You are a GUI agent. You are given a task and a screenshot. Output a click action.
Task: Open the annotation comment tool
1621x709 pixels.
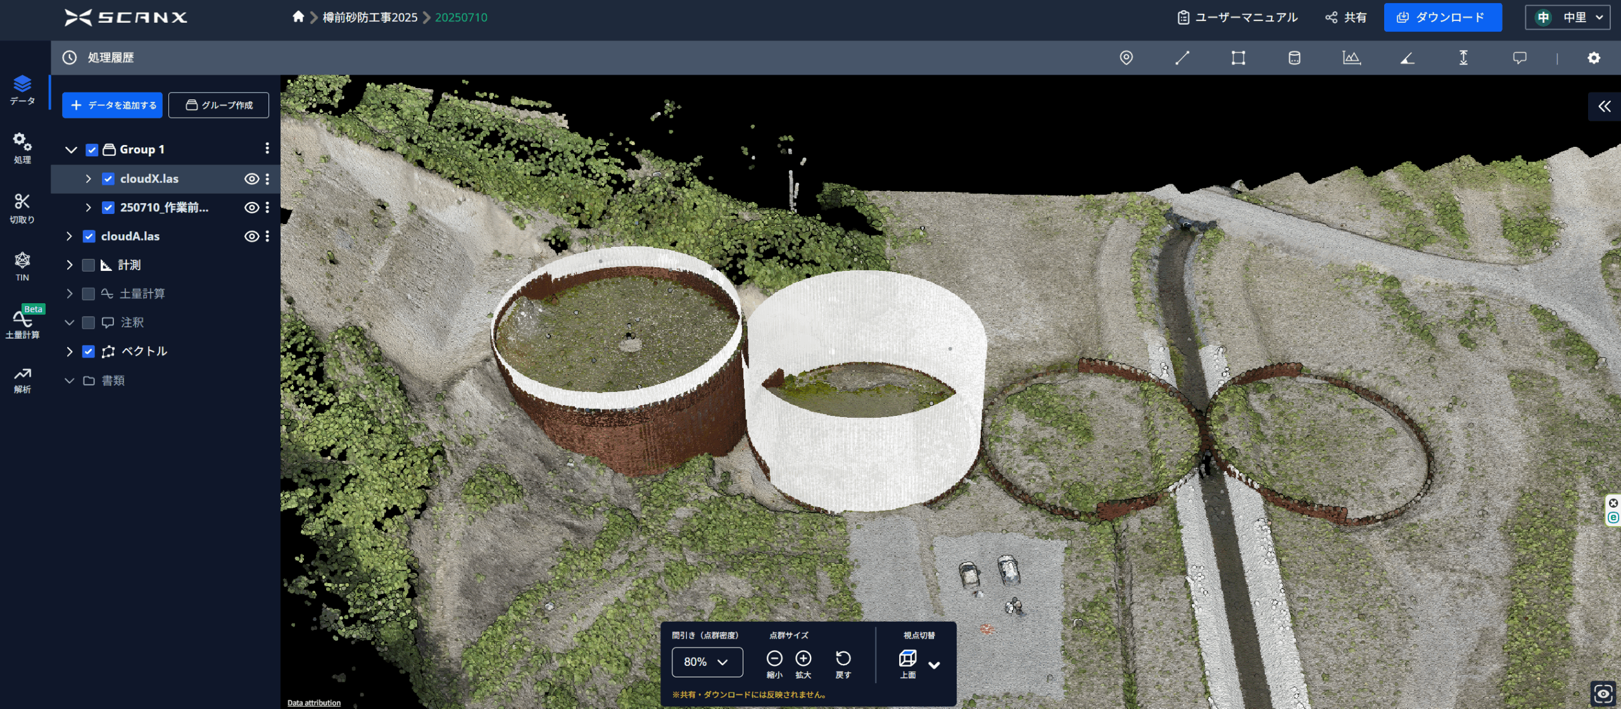(x=1519, y=58)
